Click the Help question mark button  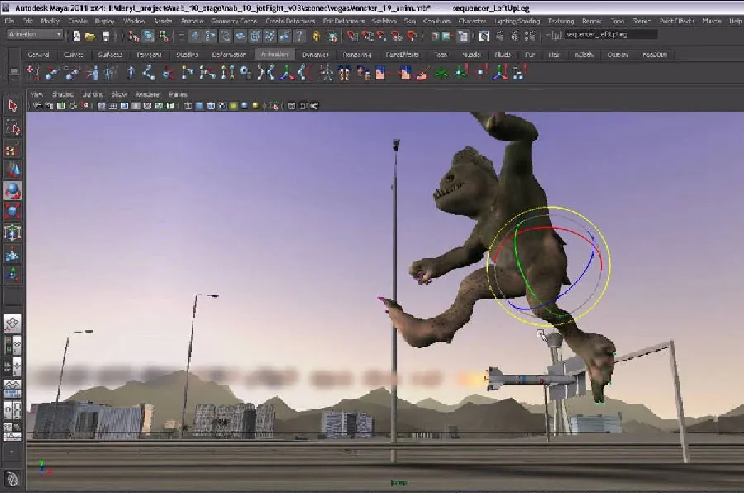(298, 36)
